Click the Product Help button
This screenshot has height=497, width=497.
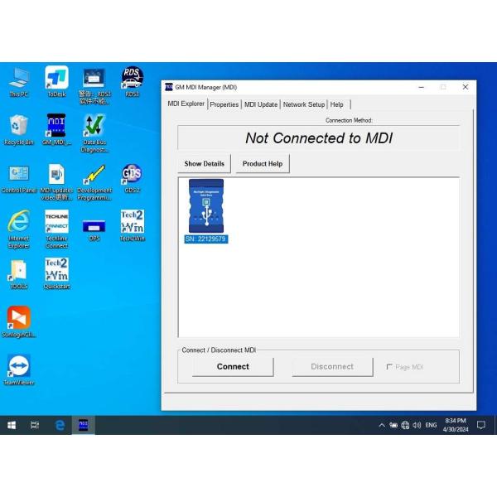pyautogui.click(x=262, y=164)
